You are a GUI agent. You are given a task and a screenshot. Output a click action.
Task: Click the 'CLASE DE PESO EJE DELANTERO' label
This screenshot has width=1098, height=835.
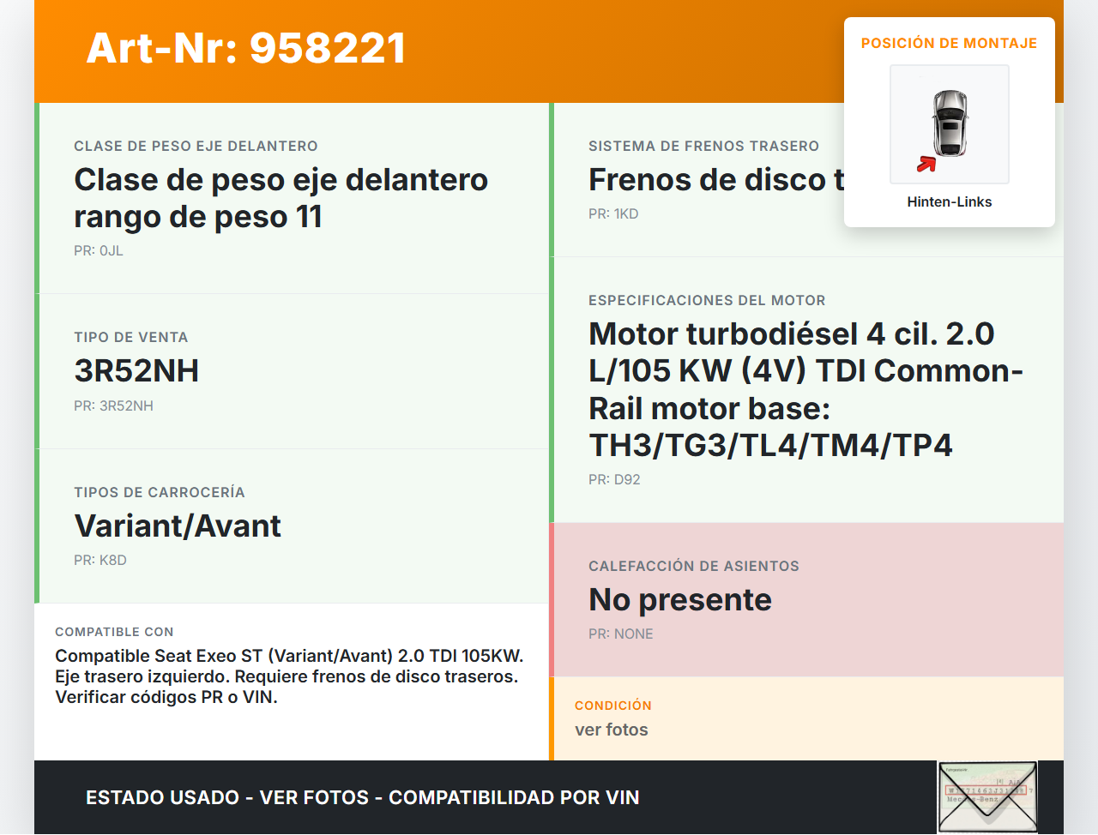pyautogui.click(x=196, y=146)
